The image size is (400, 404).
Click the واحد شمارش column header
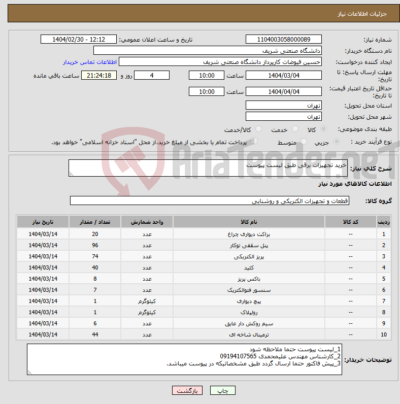pos(147,222)
